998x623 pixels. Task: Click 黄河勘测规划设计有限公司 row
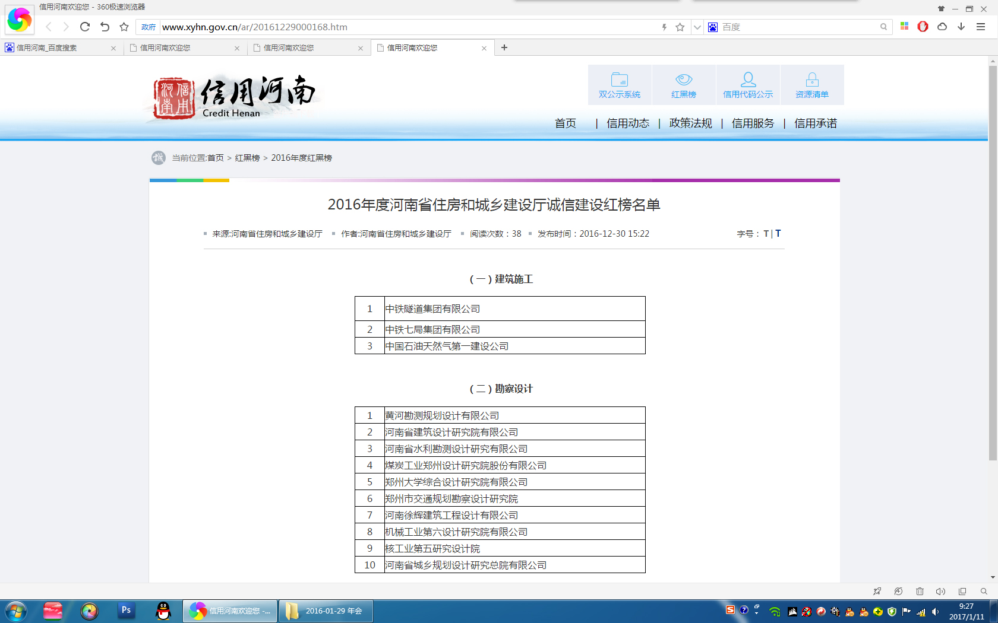pos(500,415)
